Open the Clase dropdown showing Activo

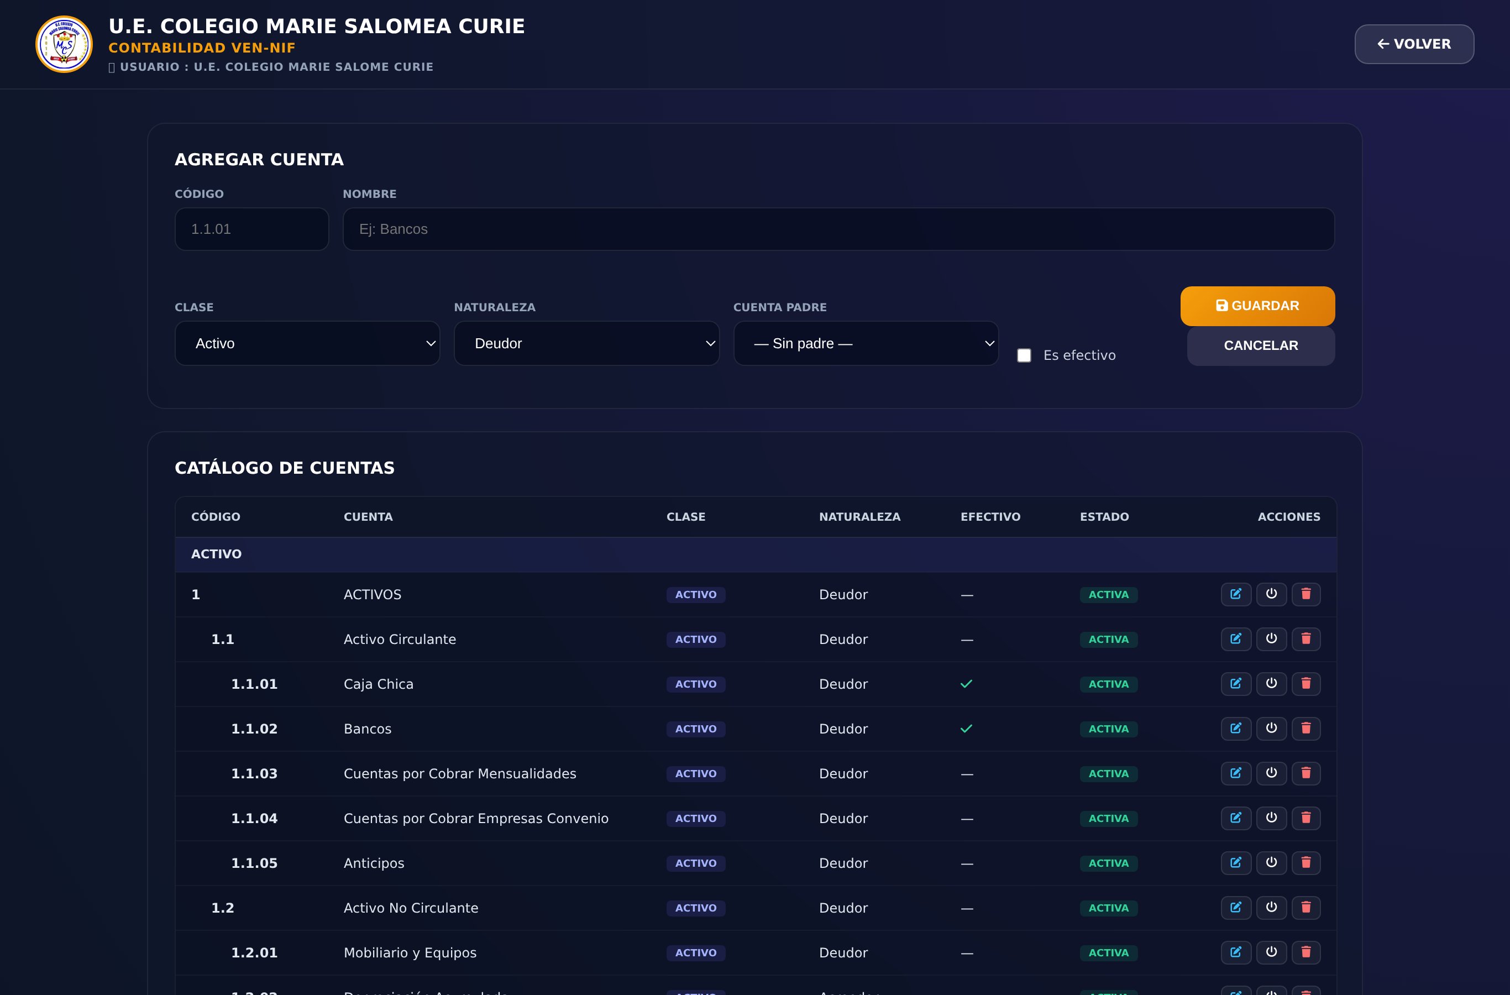(307, 343)
